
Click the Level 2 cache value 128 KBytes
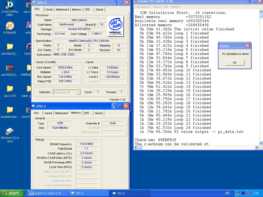(112, 77)
